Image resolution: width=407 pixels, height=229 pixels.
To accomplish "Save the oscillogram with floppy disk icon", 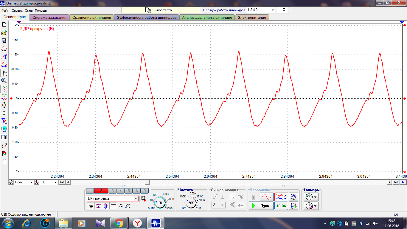I will [4, 41].
